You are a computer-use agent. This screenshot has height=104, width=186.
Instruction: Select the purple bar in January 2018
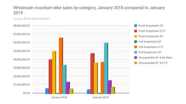[x=68, y=88]
